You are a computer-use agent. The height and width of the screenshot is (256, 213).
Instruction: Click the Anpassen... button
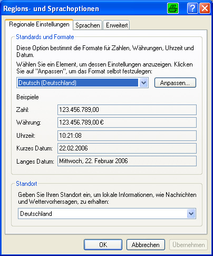[175, 83]
